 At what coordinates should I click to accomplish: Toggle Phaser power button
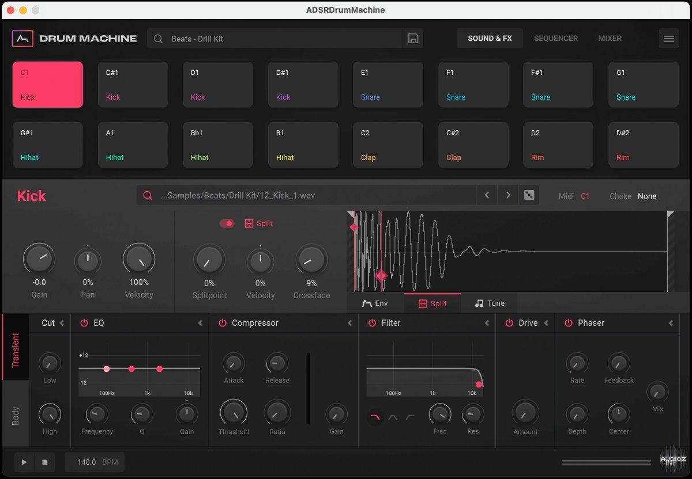coord(569,323)
